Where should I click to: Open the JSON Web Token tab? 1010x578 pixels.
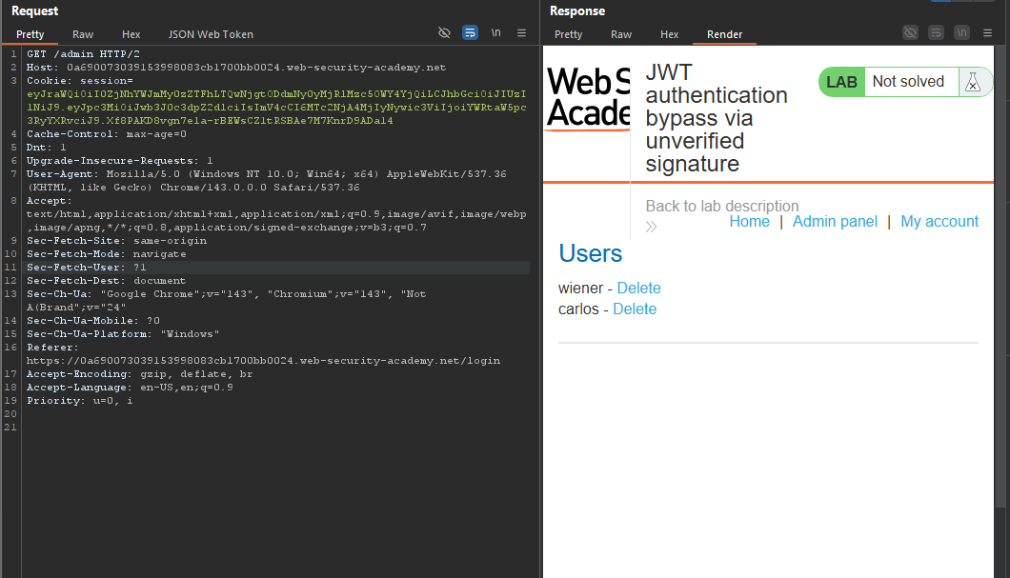(211, 34)
